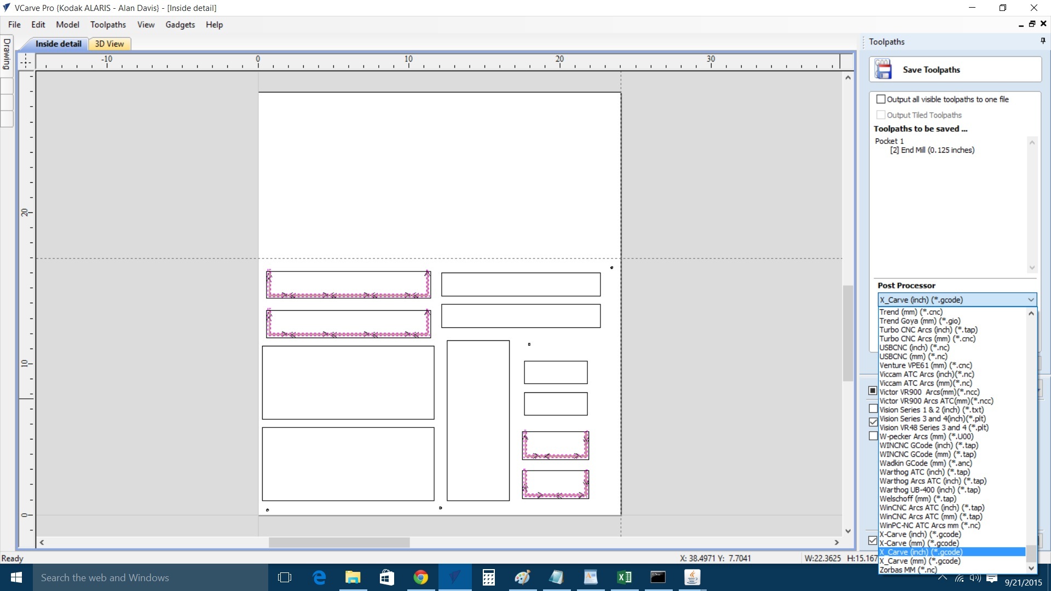Collapse the Post Processor combo box arrow
The height and width of the screenshot is (591, 1051).
coord(1031,300)
